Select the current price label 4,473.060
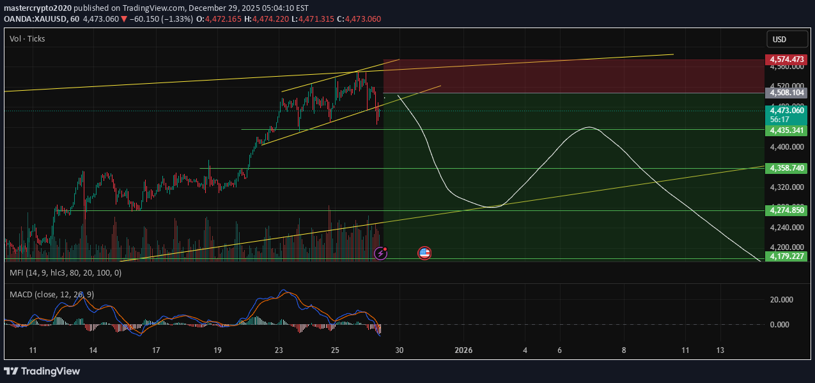 pyautogui.click(x=786, y=111)
